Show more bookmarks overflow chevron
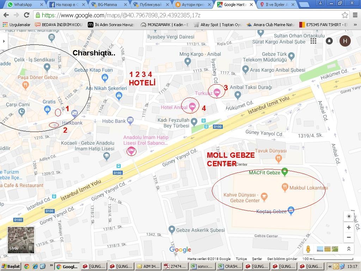This screenshot has height=271, width=361. coord(355,24)
